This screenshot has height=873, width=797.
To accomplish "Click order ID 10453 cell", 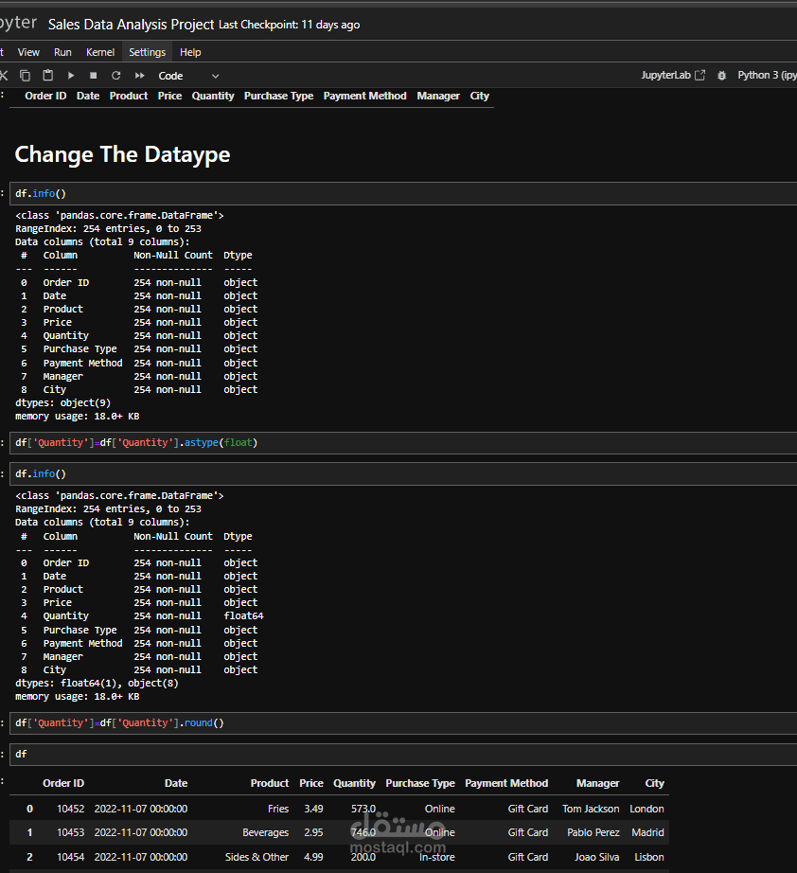I will pos(71,832).
